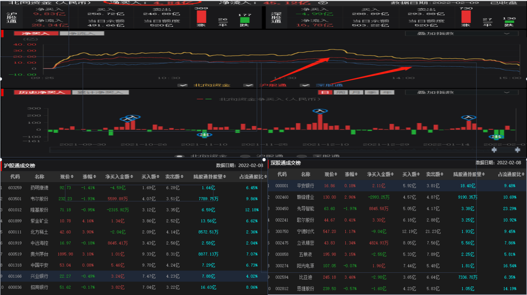Click stock name 赣锋锂业
This screenshot has width=527, height=295.
point(305,197)
